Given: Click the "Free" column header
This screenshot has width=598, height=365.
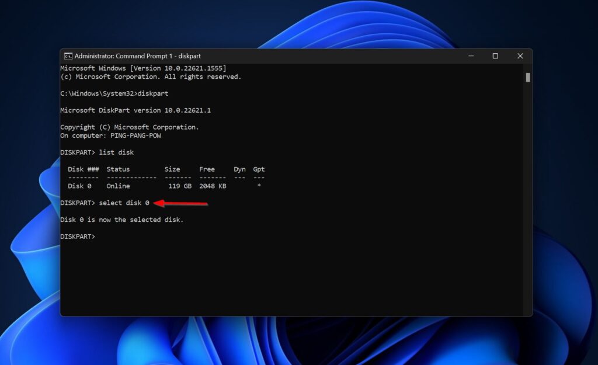Looking at the screenshot, I should (x=207, y=169).
